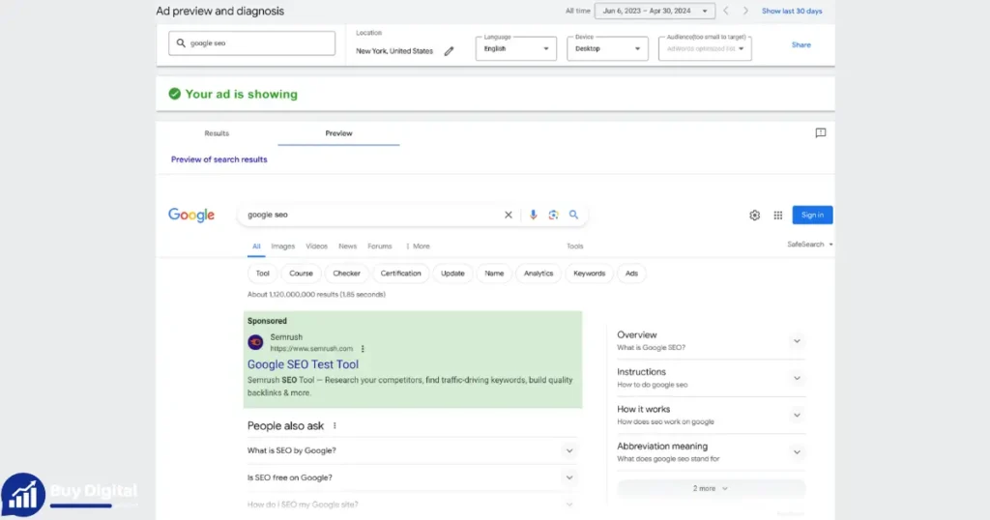Click the keyword input field 'google seo'
Image resolution: width=990 pixels, height=520 pixels.
pyautogui.click(x=252, y=43)
